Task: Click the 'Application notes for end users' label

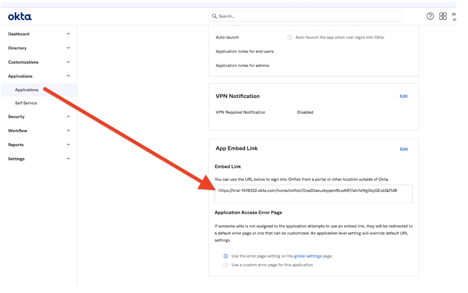Action: tap(245, 51)
